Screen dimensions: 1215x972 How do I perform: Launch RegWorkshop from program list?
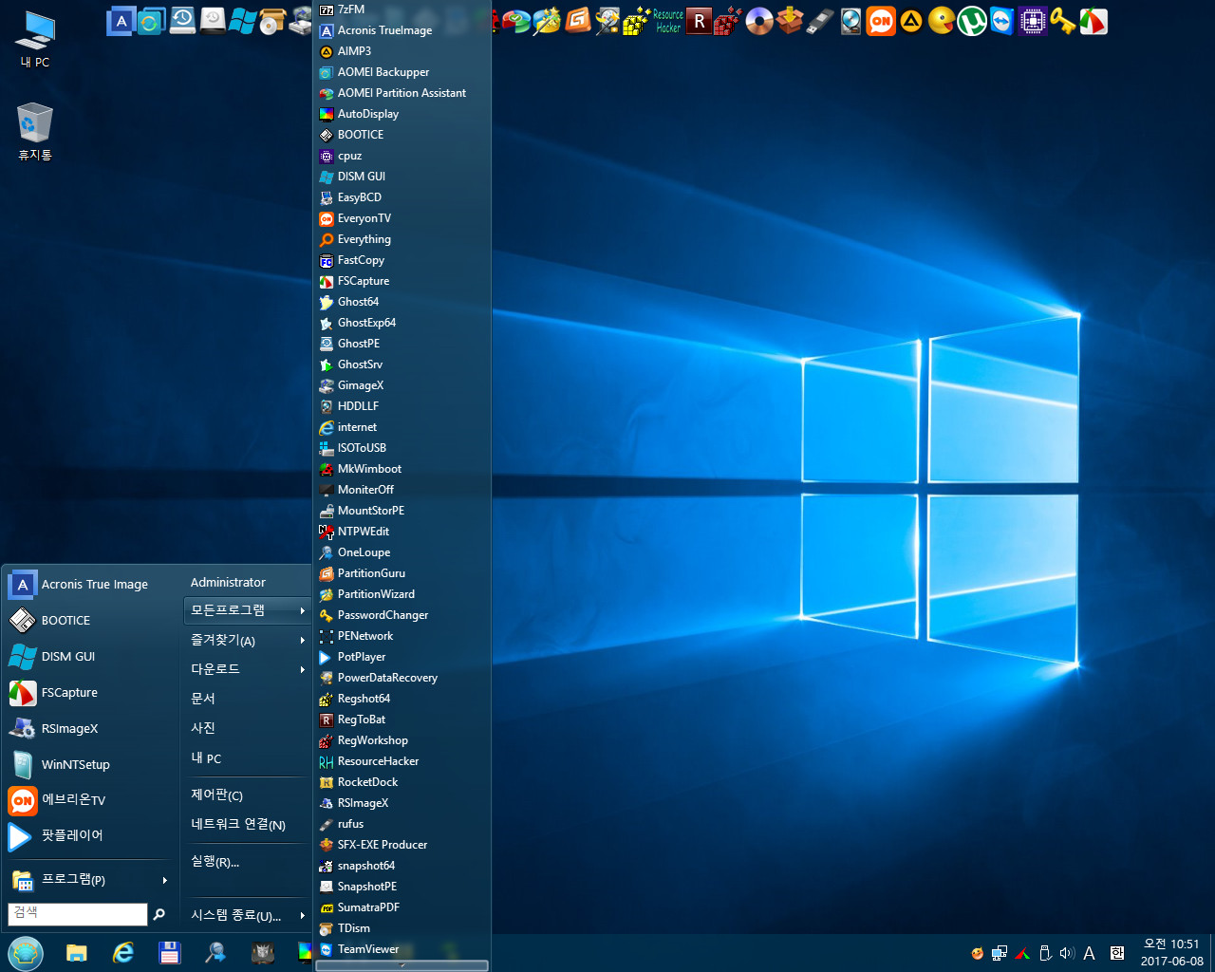click(402, 740)
